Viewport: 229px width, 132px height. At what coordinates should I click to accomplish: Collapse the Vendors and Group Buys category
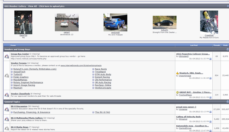[x=228, y=49]
